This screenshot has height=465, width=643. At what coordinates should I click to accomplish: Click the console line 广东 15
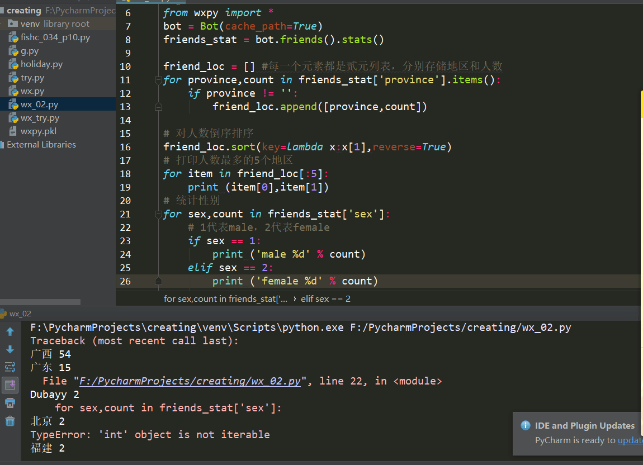coord(50,367)
